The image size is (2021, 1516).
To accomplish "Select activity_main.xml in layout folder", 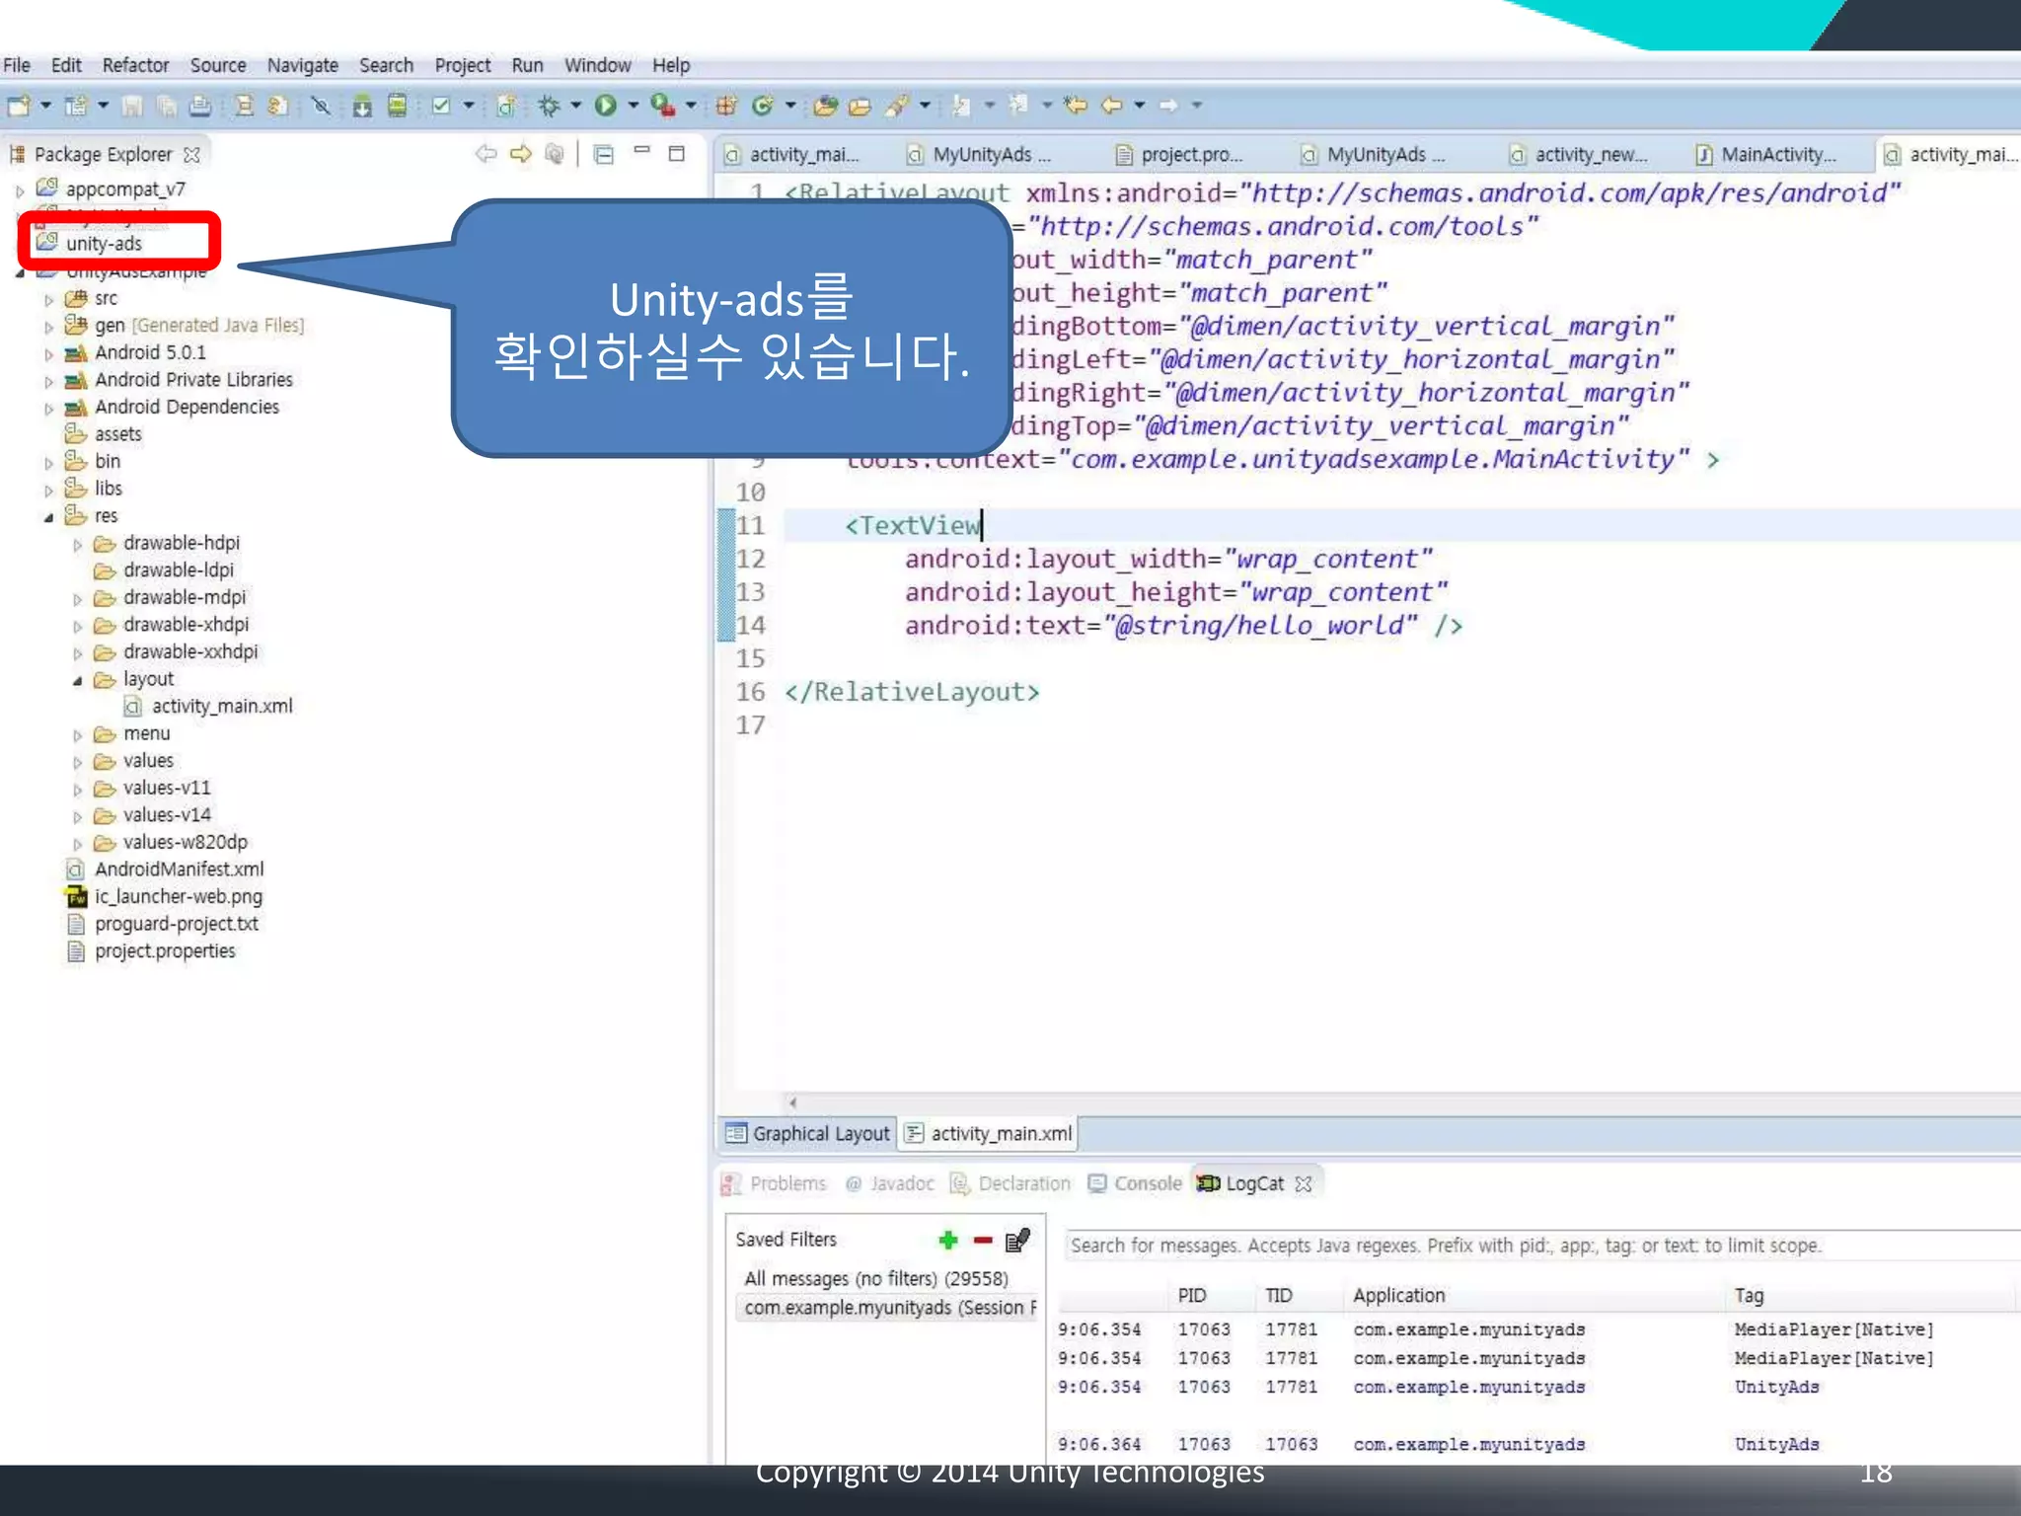I will [208, 707].
